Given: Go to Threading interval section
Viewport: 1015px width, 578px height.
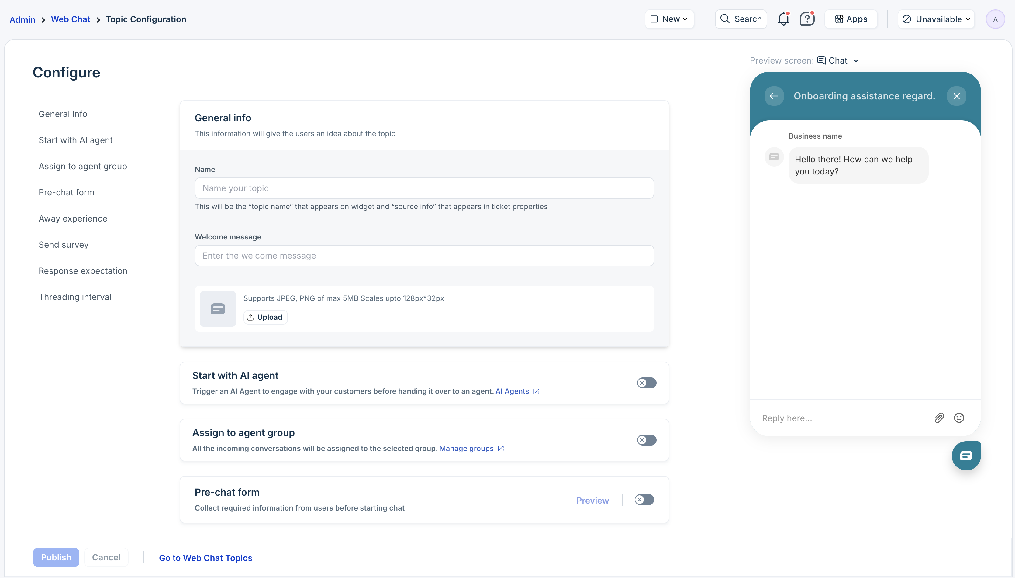Looking at the screenshot, I should 75,297.
